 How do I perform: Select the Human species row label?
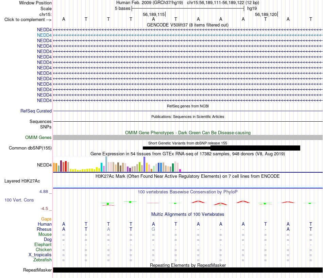[x=45, y=224]
